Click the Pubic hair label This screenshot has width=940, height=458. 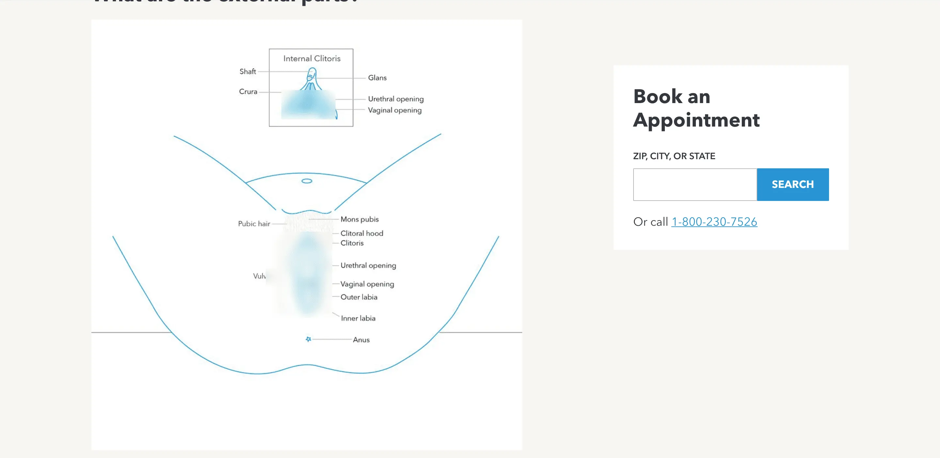(x=254, y=223)
